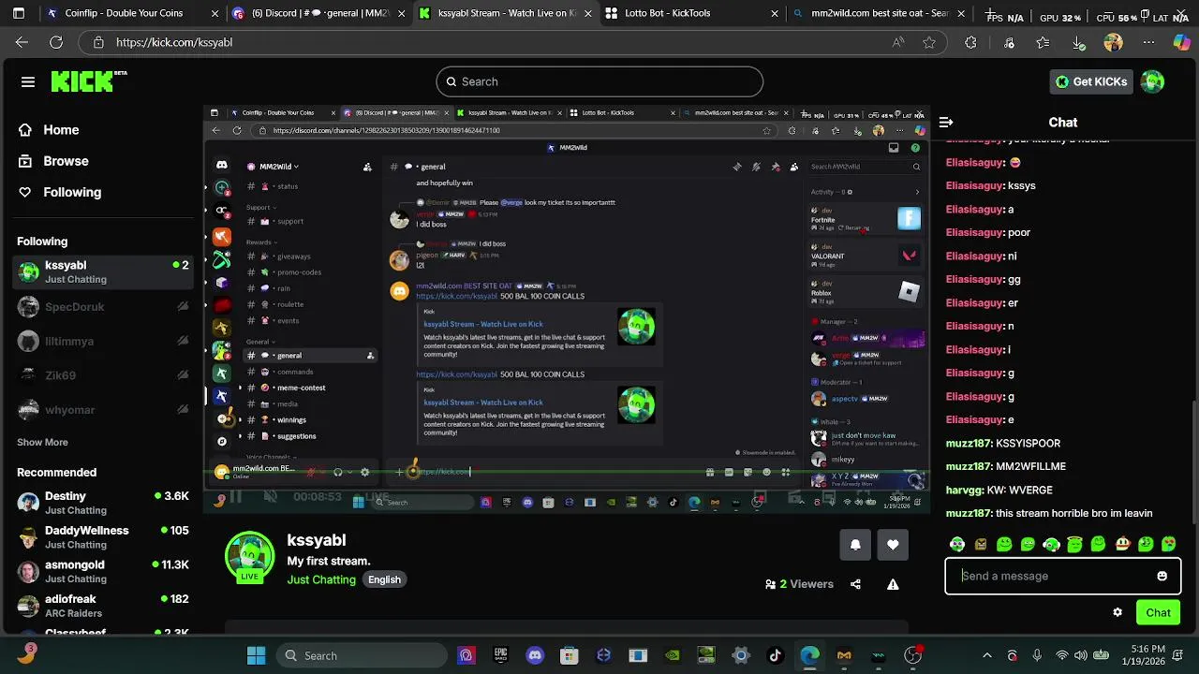Mute the stream player audio

point(269,497)
